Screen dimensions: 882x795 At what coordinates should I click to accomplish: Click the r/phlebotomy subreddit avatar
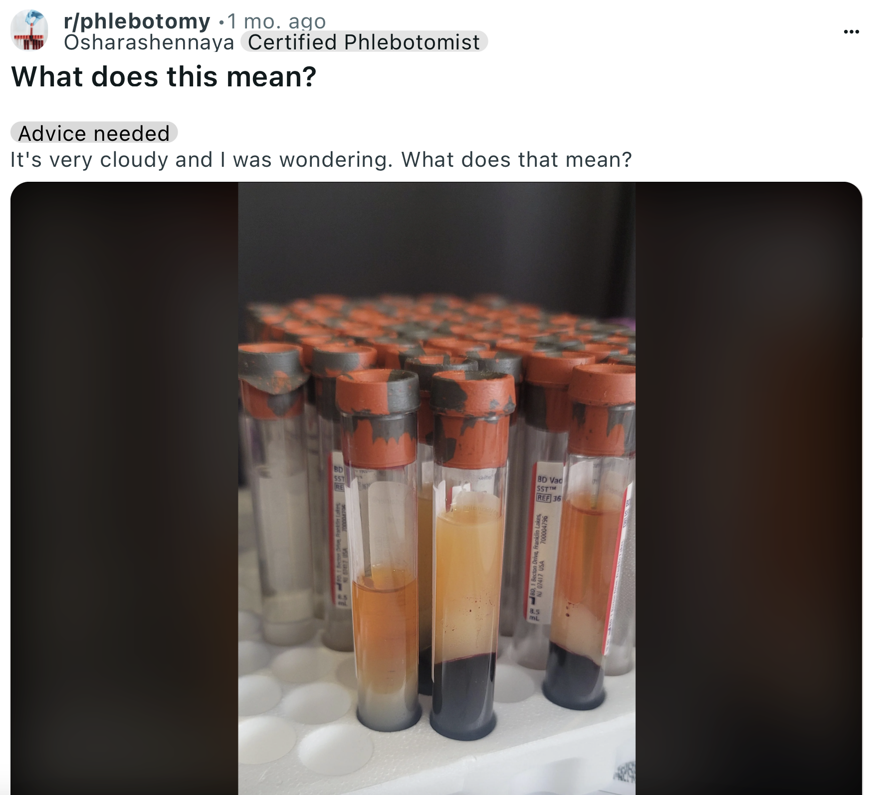click(29, 30)
